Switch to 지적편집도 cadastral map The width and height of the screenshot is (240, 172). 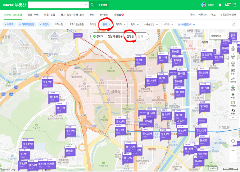click(x=233, y=104)
